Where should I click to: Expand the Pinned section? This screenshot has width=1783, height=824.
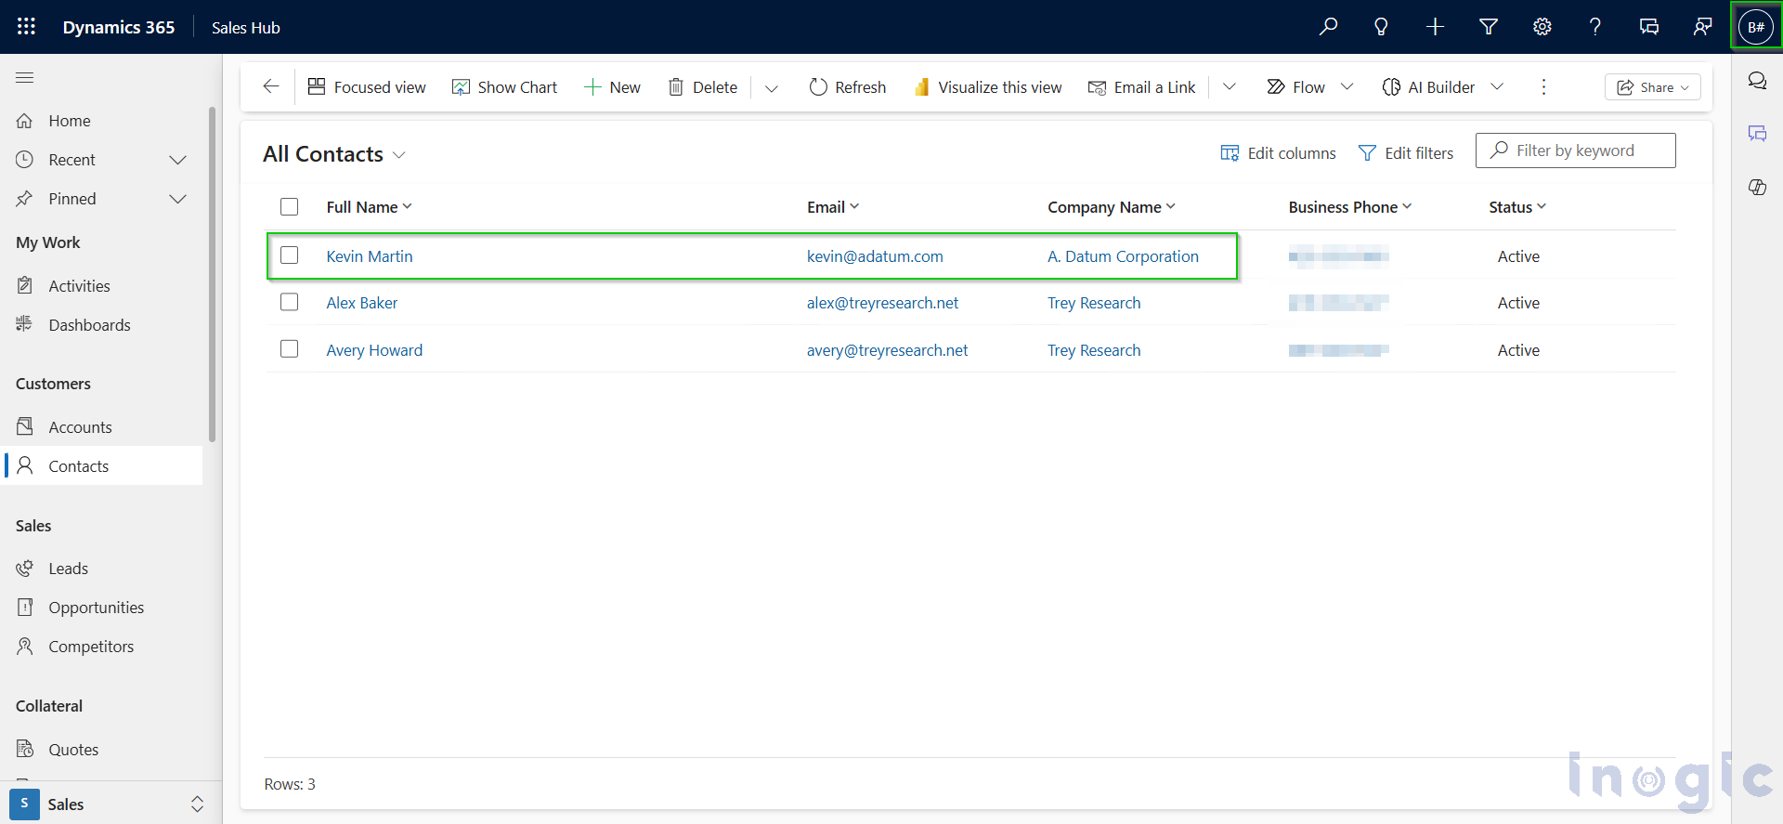point(177,199)
